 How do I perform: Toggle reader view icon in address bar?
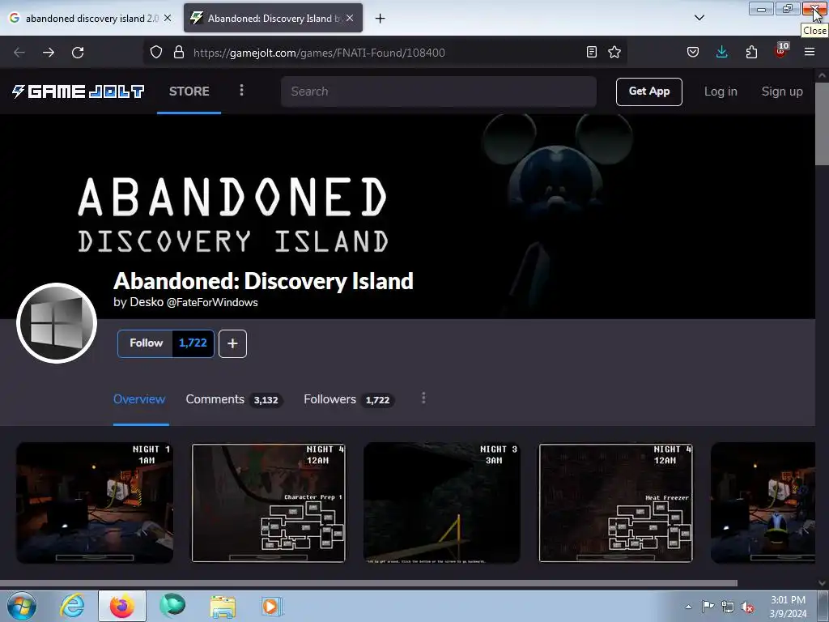(592, 52)
